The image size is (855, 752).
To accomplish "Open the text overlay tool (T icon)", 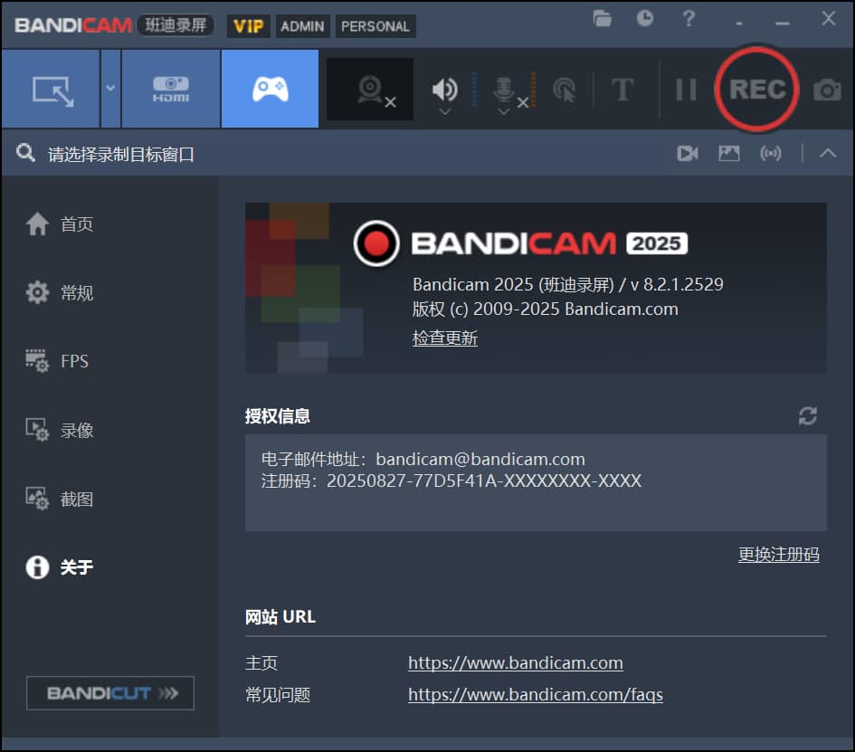I will click(622, 88).
